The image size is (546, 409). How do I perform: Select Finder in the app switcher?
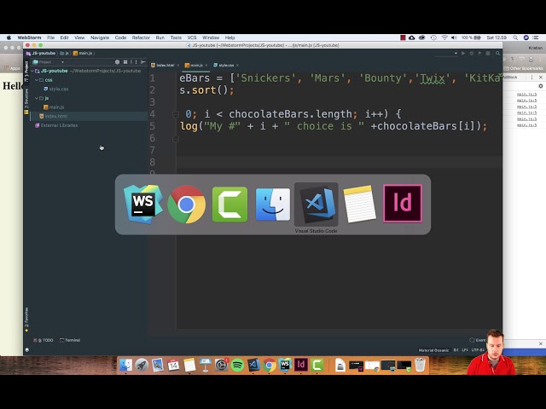tap(273, 204)
